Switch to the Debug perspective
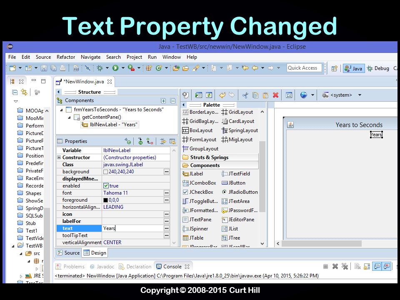 378,68
